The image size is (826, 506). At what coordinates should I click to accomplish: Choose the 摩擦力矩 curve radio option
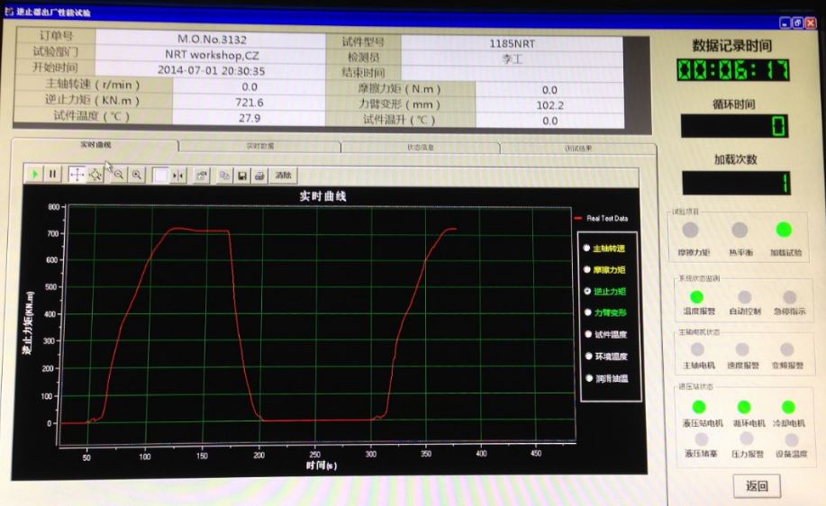[x=587, y=269]
